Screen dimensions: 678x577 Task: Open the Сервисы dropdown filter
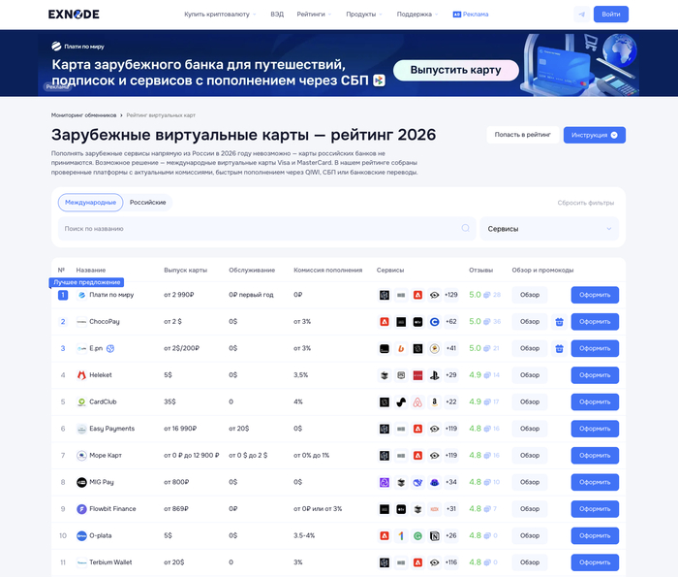tap(548, 229)
